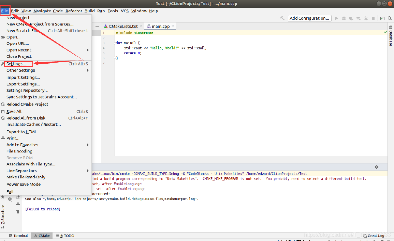Click the Search Everywhere magnifier icon
The image size is (394, 241).
(390, 18)
